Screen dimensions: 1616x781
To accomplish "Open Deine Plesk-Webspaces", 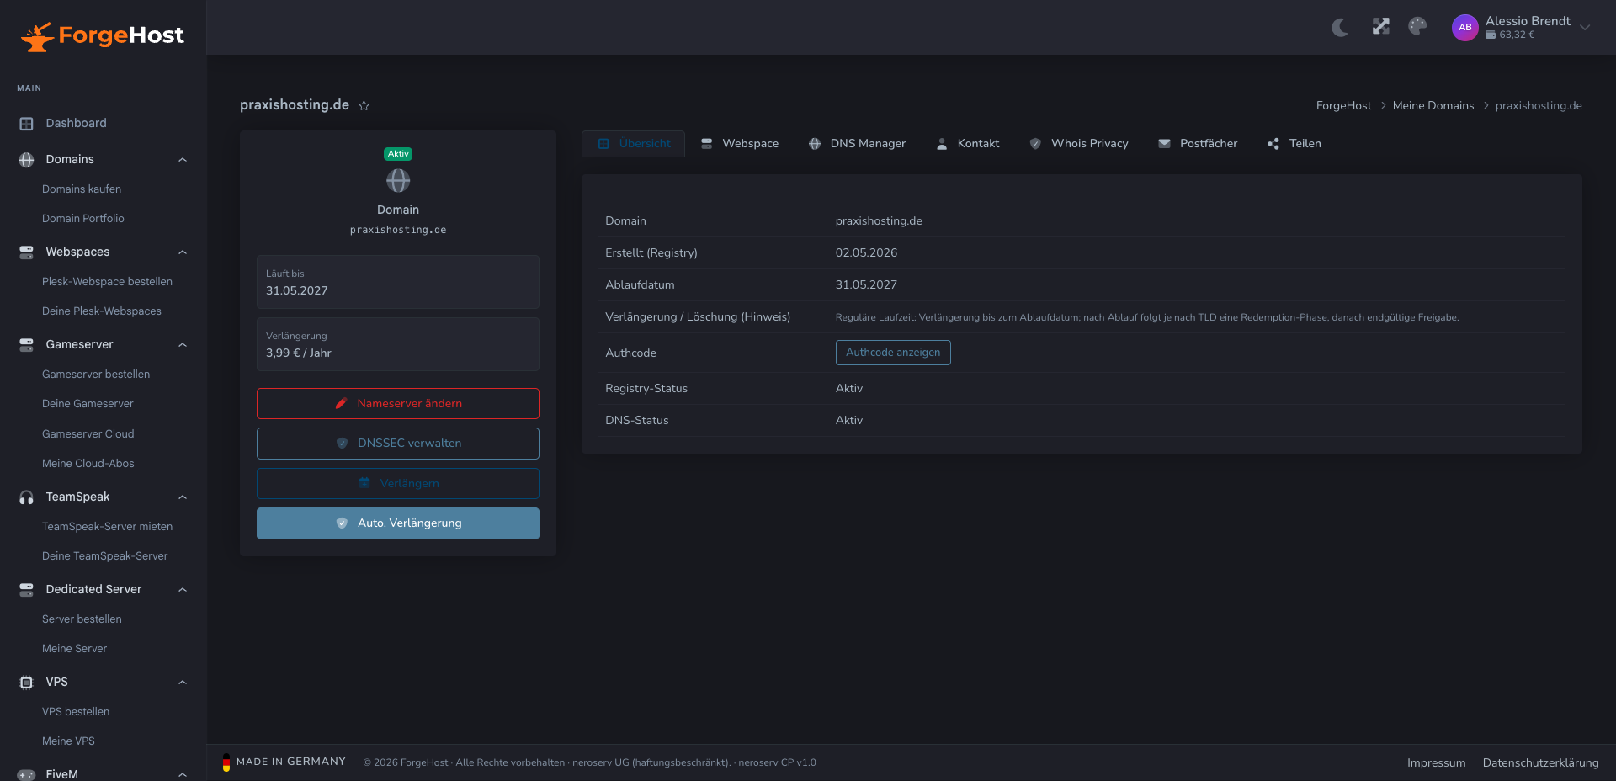I will point(102,311).
